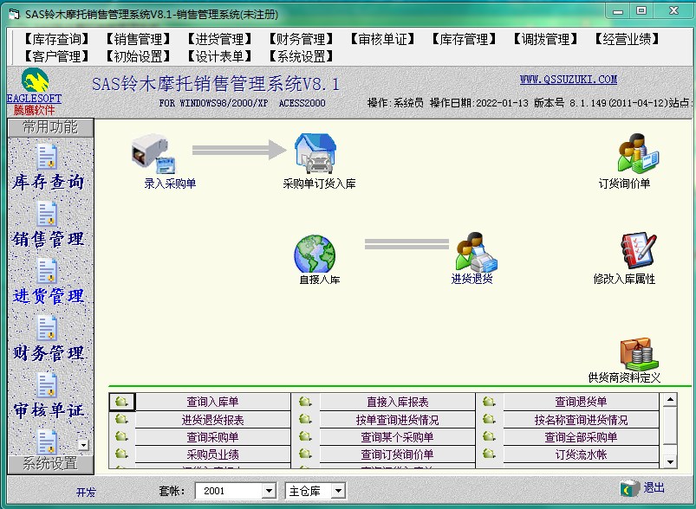Click the 采购单订货入库 warehouse truck icon
The image size is (696, 509).
coord(315,153)
